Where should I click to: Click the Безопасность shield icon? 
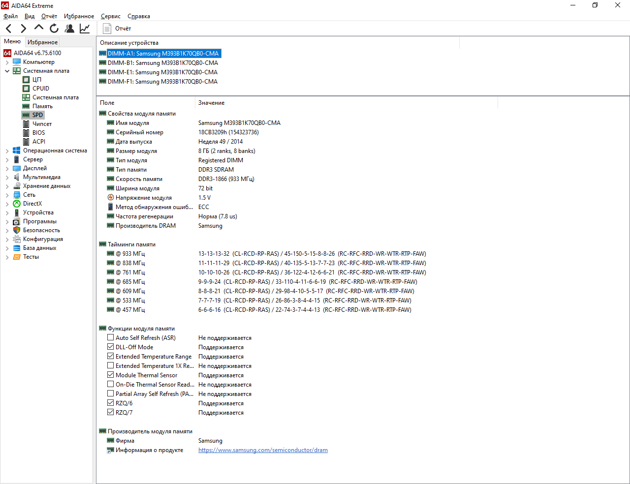(x=17, y=230)
